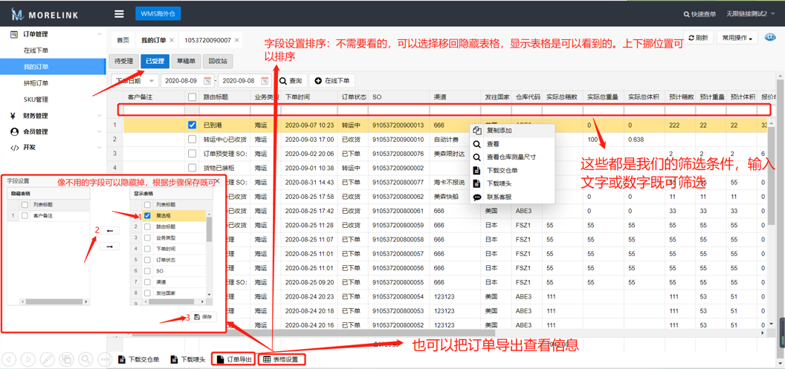785x369 pixels.
Task: Expand the 财务管理 sidebar section
Action: click(x=54, y=116)
